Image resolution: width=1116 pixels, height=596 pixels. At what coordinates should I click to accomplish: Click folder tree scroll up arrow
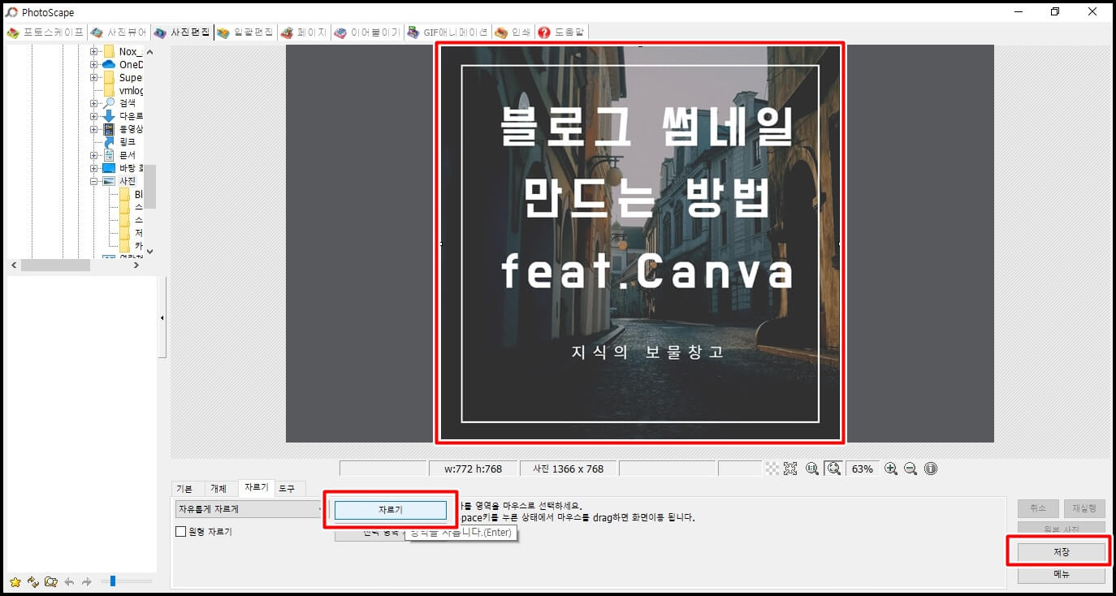click(149, 52)
